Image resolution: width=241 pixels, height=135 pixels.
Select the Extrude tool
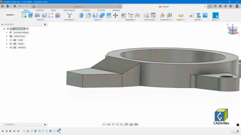(x=31, y=15)
